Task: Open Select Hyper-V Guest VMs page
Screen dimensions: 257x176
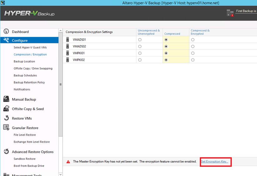Action: 30,47
